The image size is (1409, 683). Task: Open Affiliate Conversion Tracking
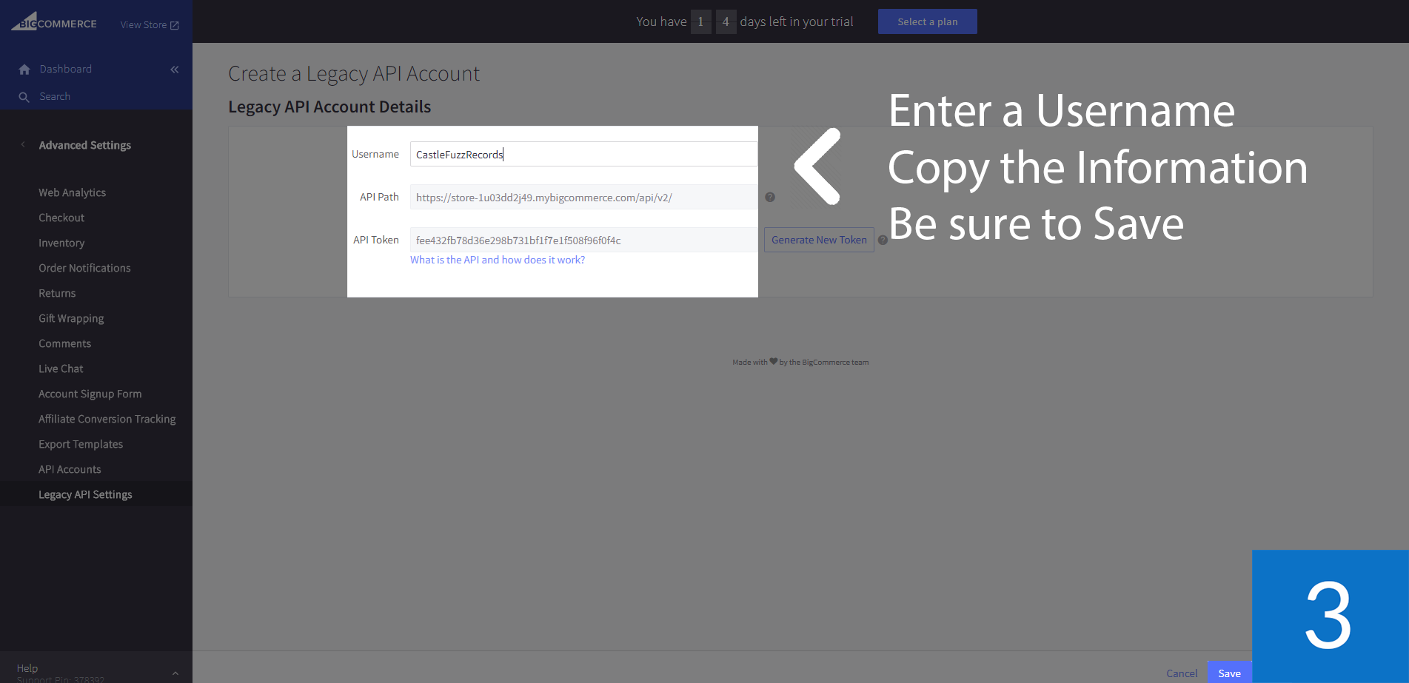pos(107,419)
